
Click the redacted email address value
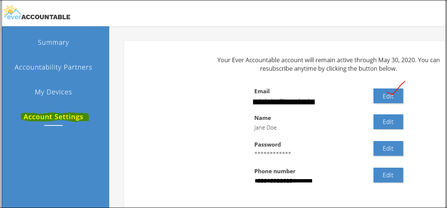[x=284, y=101]
